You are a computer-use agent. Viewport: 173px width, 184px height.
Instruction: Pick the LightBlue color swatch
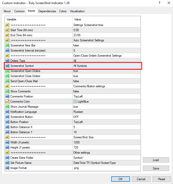coord(75,102)
